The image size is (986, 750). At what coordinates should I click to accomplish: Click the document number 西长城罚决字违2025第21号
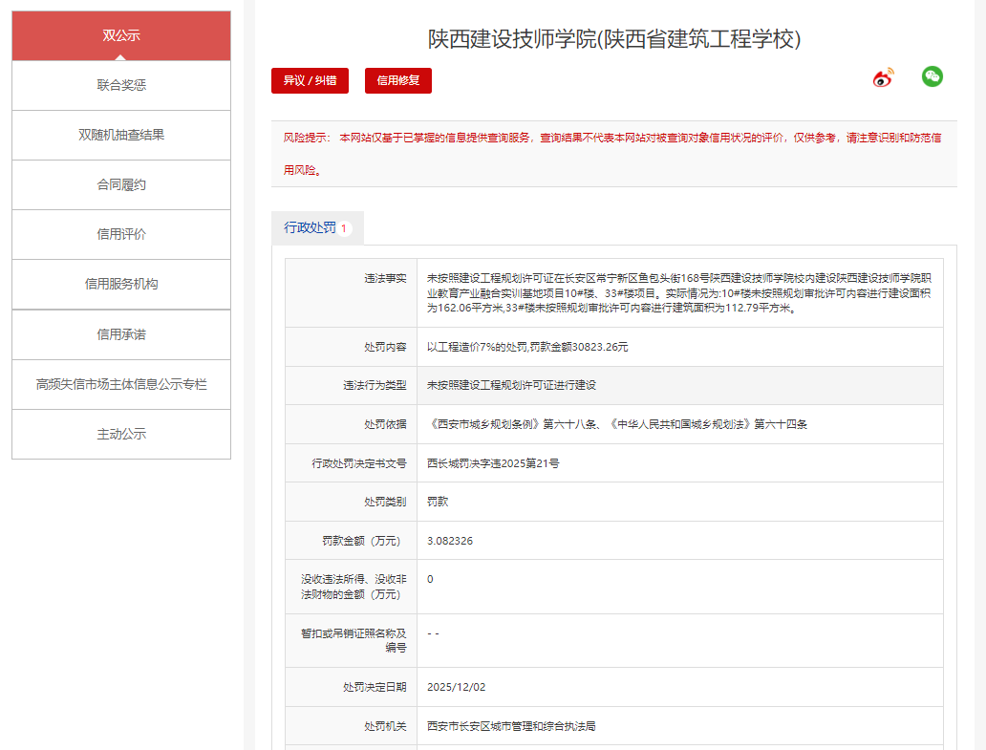pyautogui.click(x=493, y=463)
